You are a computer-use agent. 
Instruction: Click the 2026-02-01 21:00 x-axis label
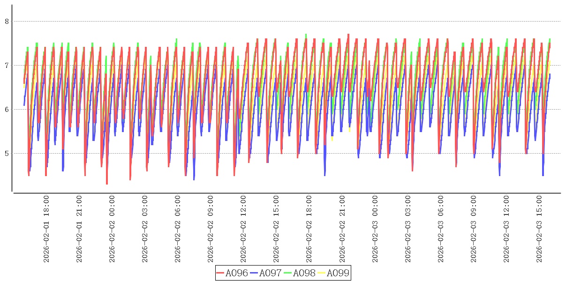(79, 229)
